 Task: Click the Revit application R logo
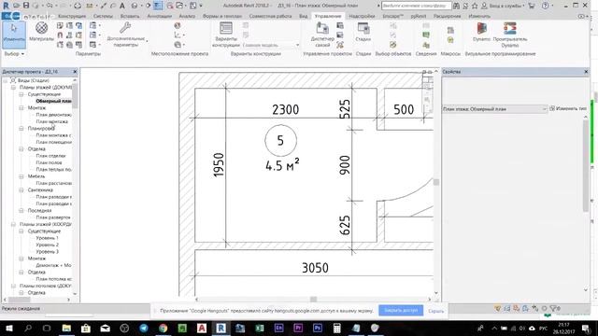[6, 6]
